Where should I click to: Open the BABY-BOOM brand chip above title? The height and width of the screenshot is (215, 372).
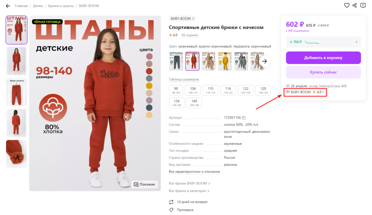pyautogui.click(x=182, y=19)
